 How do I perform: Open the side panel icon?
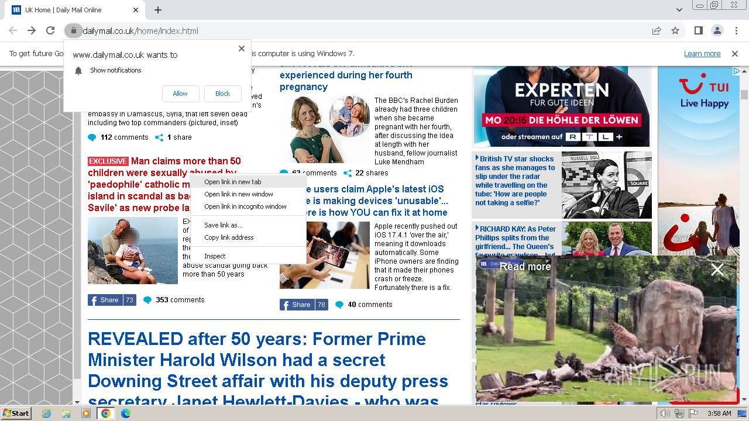699,31
